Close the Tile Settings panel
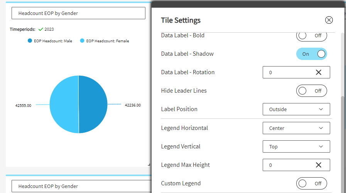The image size is (346, 193). (329, 20)
